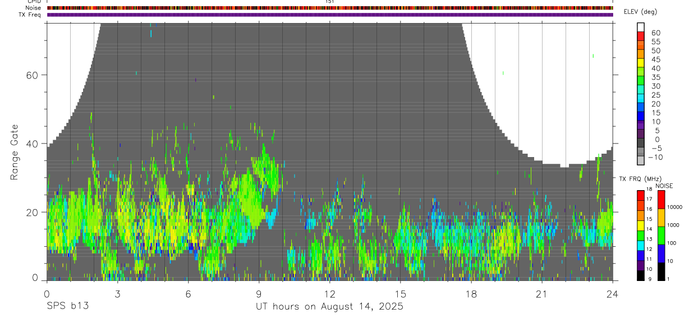Click the "24" tick label on the UT hours axis
This screenshot has width=689, height=318.
click(x=613, y=293)
